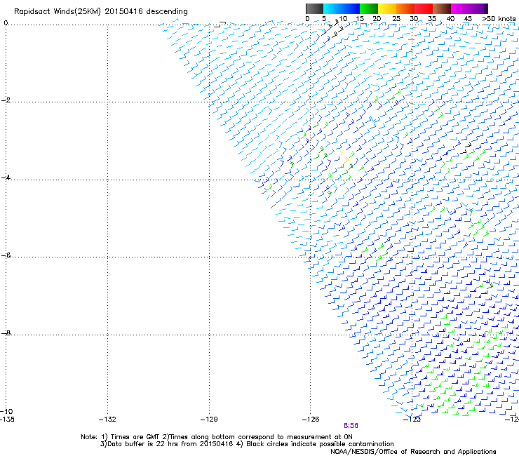Click the '>50 knots' legend label
519x456 pixels.
(x=499, y=19)
